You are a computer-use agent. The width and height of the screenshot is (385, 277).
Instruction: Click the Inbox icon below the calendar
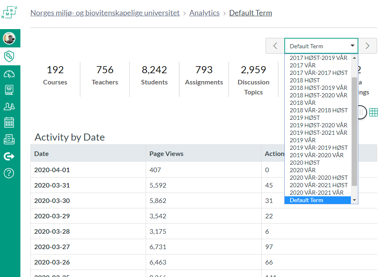pos(9,139)
